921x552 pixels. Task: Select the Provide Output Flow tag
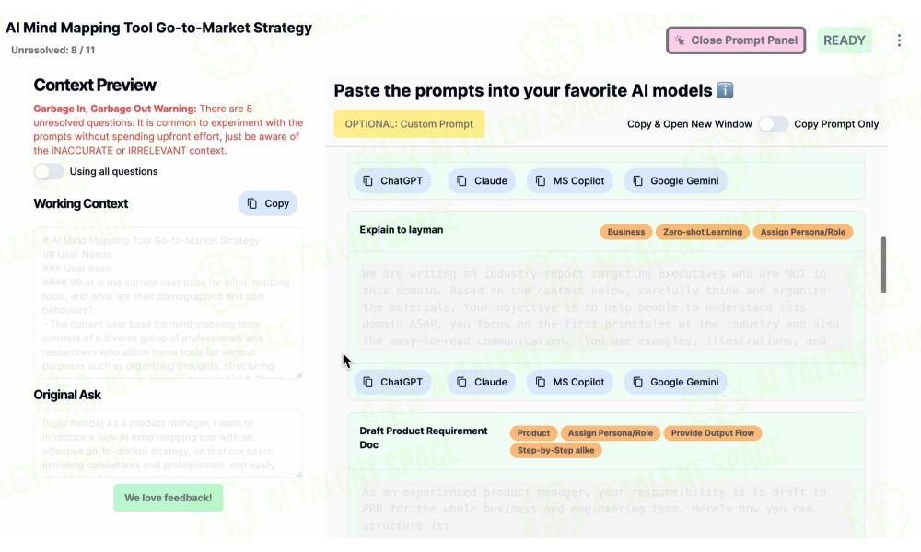pos(713,433)
